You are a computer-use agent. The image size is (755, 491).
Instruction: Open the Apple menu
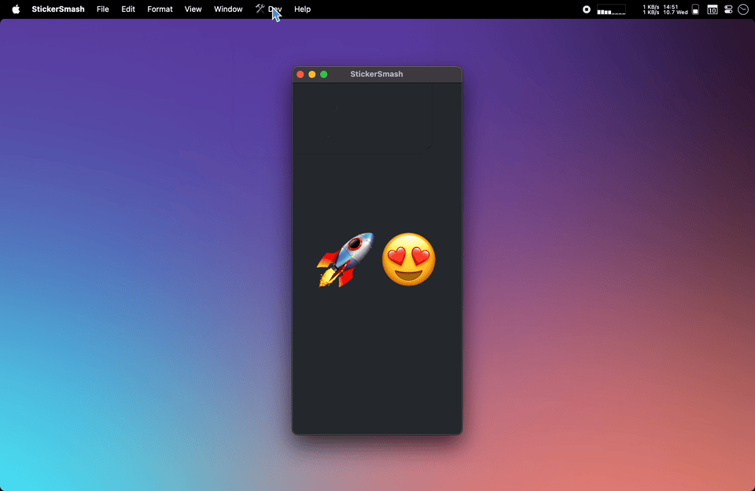(16, 9)
